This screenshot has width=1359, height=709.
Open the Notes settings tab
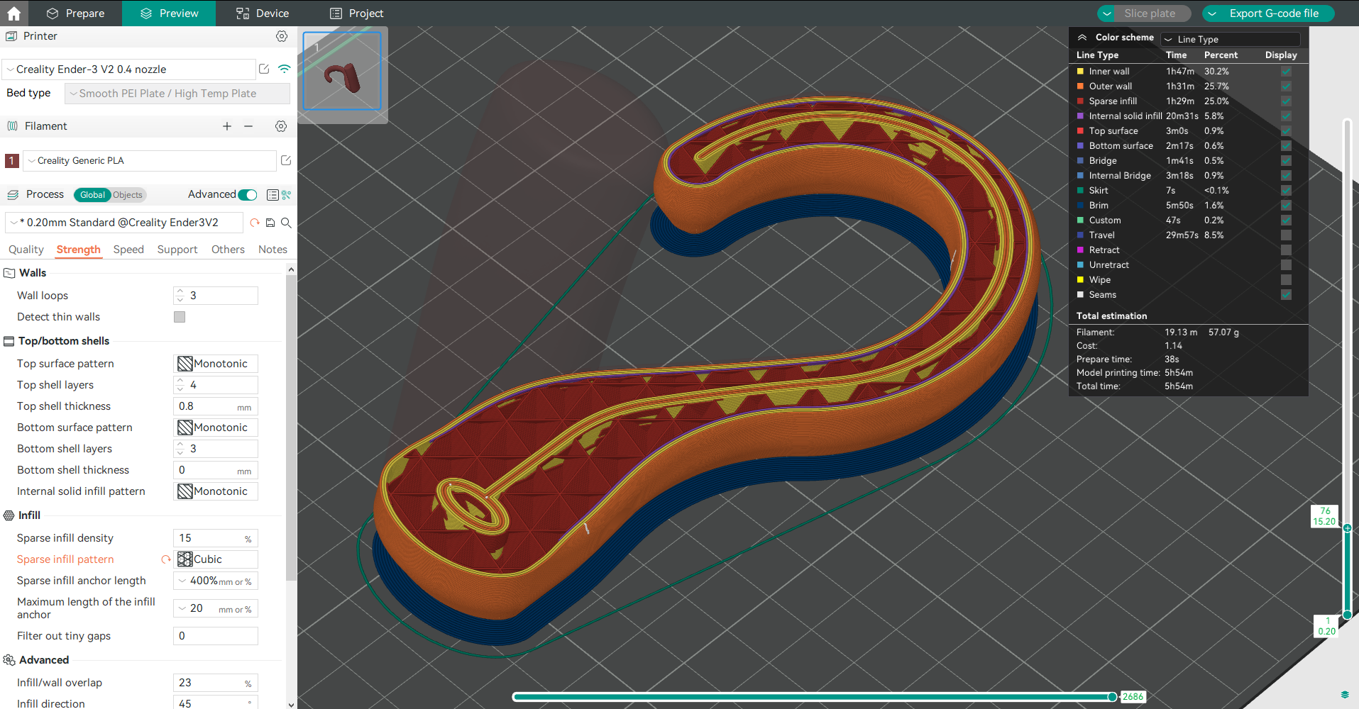point(273,250)
